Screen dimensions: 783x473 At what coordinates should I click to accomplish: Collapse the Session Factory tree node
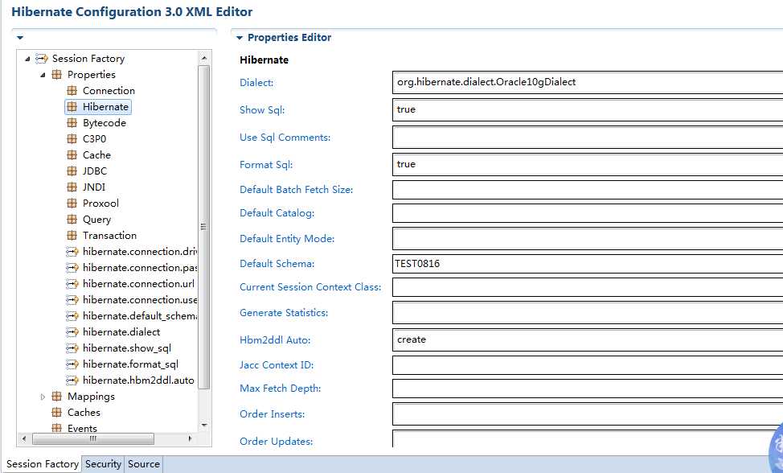click(x=27, y=59)
